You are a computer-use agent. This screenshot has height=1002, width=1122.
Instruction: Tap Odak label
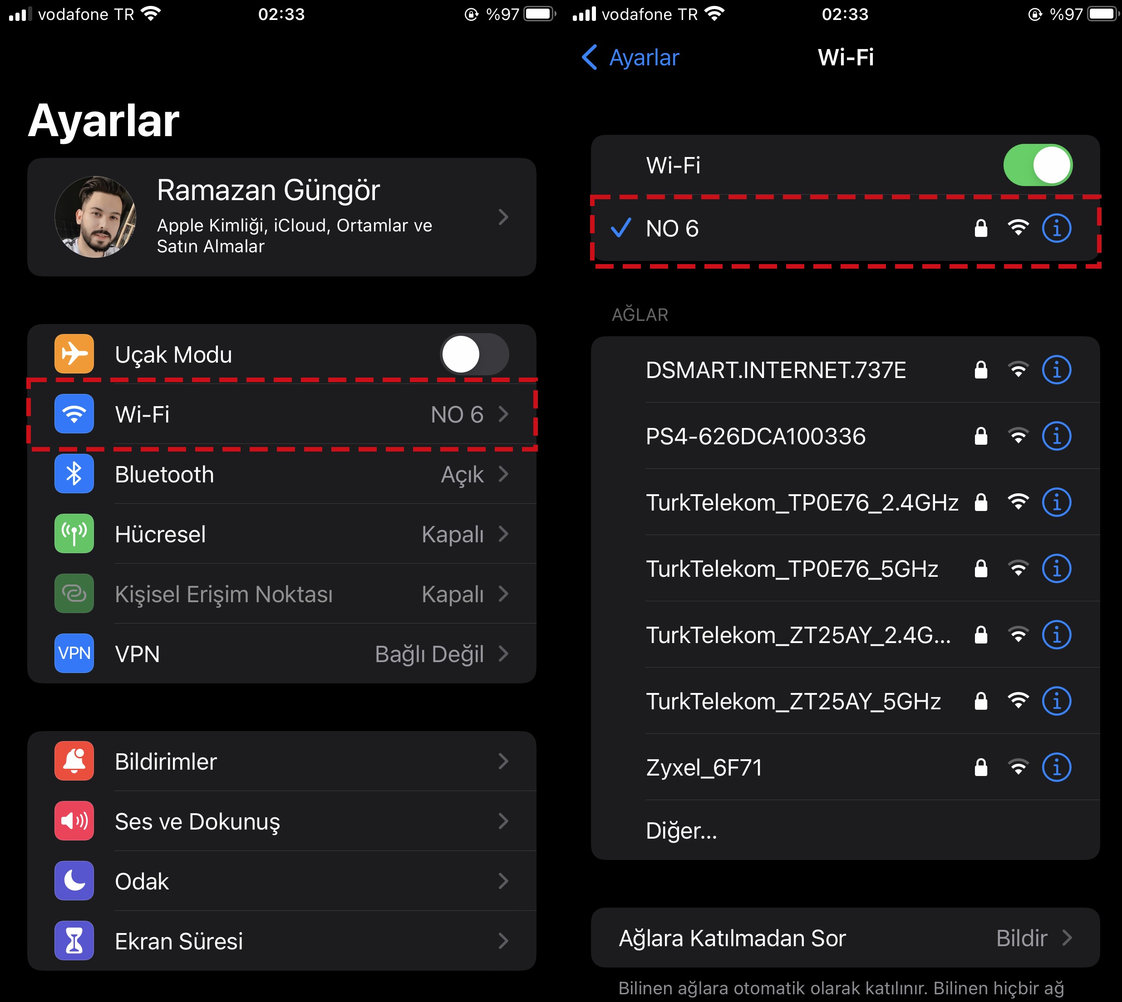[142, 881]
